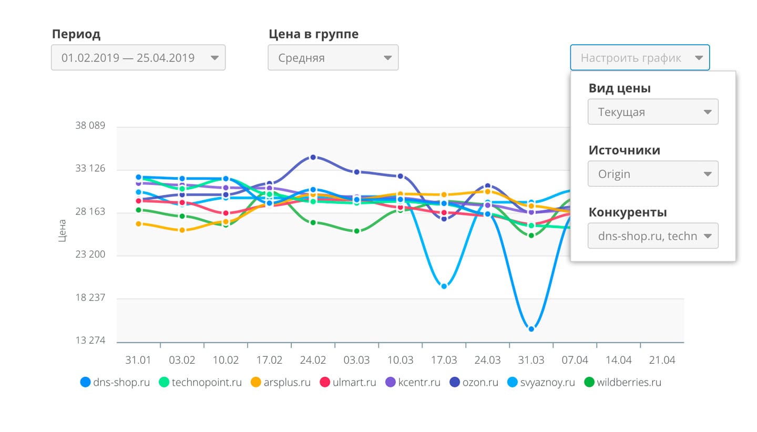Click the lowest dns-shop.ru data point on 31.03

[531, 329]
